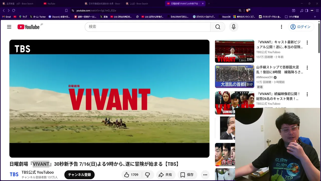Go to the YouTube home logo
The image size is (321, 181).
(28, 27)
